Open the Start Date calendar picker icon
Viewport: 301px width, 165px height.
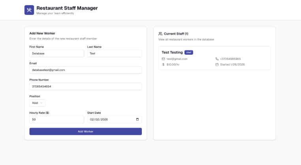click(x=137, y=119)
